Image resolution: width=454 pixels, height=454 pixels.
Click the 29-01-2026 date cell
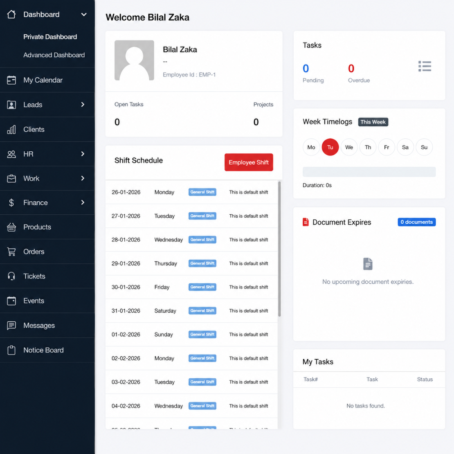(x=126, y=263)
